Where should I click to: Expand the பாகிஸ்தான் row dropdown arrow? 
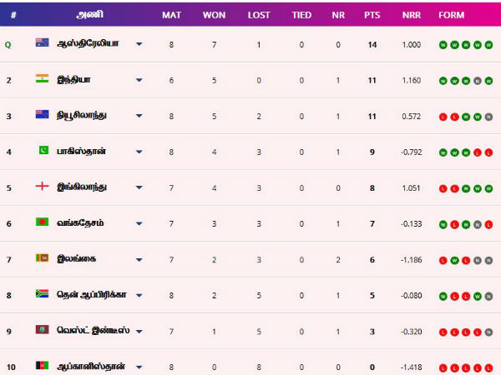click(x=139, y=152)
